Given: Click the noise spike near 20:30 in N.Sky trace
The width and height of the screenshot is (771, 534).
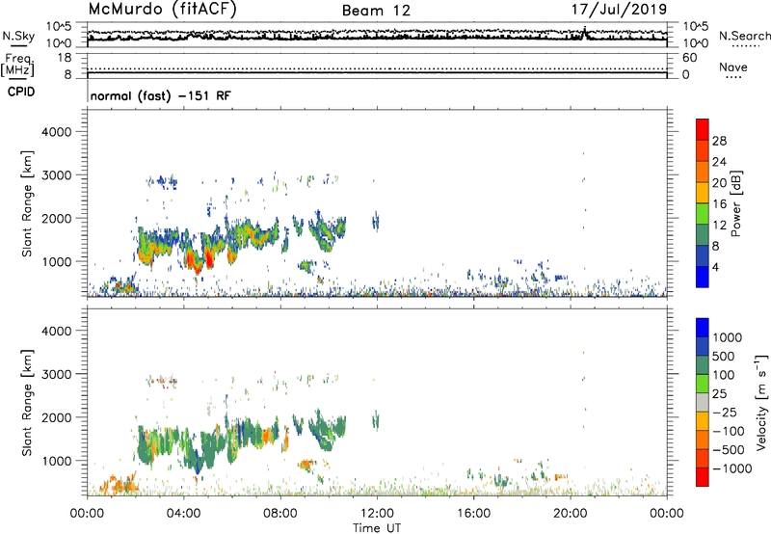Looking at the screenshot, I should (585, 32).
